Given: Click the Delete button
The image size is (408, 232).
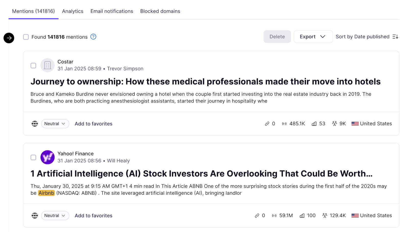Looking at the screenshot, I should pyautogui.click(x=277, y=37).
